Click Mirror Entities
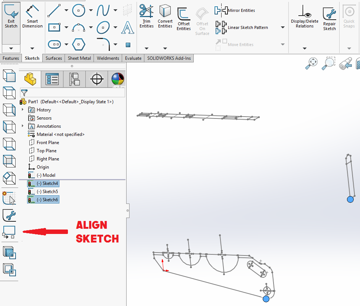The width and height of the screenshot is (360, 306). pyautogui.click(x=235, y=10)
